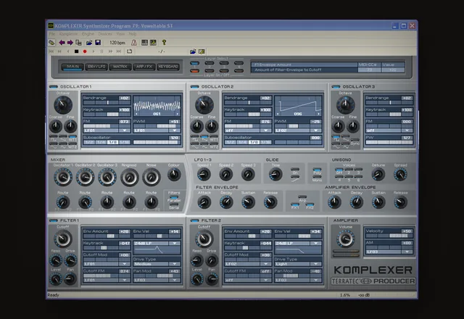
Task: Open Filter 1 type 24dB LP dropdown
Action: click(175, 244)
